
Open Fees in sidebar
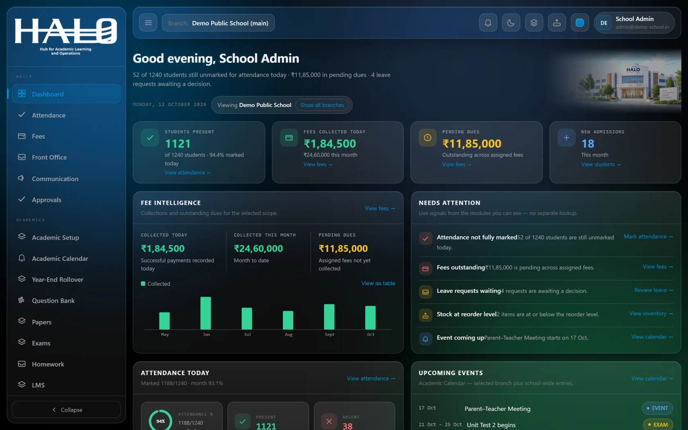click(66, 136)
